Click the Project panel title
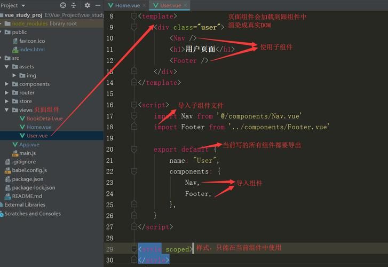The width and height of the screenshot is (388, 267). [x=9, y=5]
